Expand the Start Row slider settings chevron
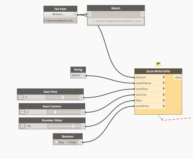The image size is (193, 159). click(21, 97)
